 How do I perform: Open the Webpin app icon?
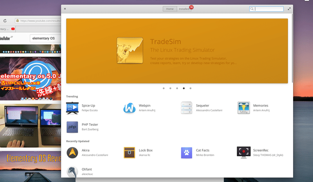tap(130, 108)
